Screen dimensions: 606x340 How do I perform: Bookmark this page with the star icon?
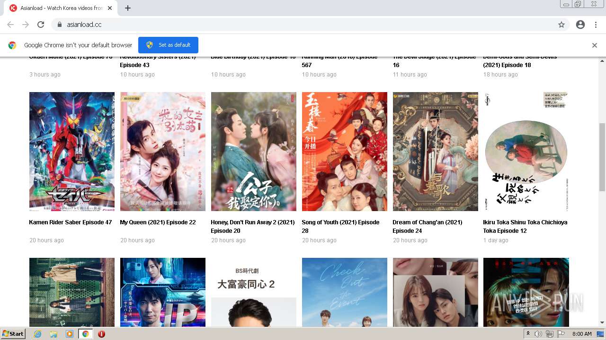(561, 25)
